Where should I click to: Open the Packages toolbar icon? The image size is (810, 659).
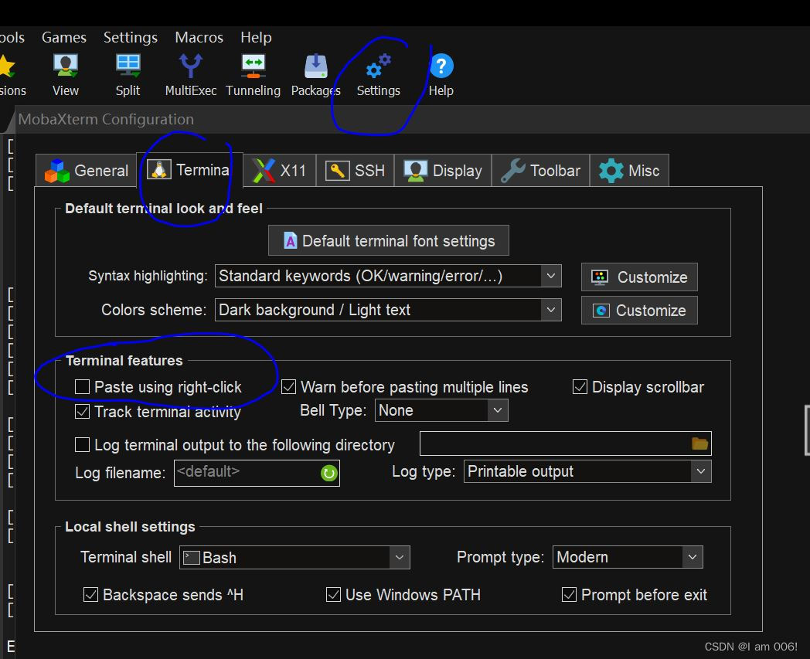(315, 75)
